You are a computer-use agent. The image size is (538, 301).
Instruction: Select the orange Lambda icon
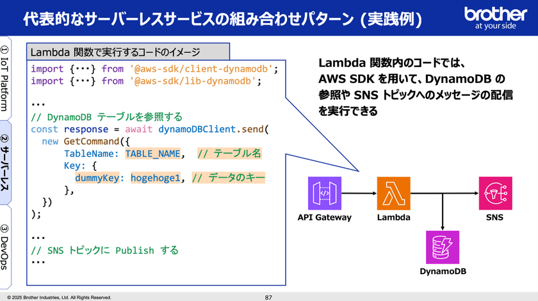[393, 194]
